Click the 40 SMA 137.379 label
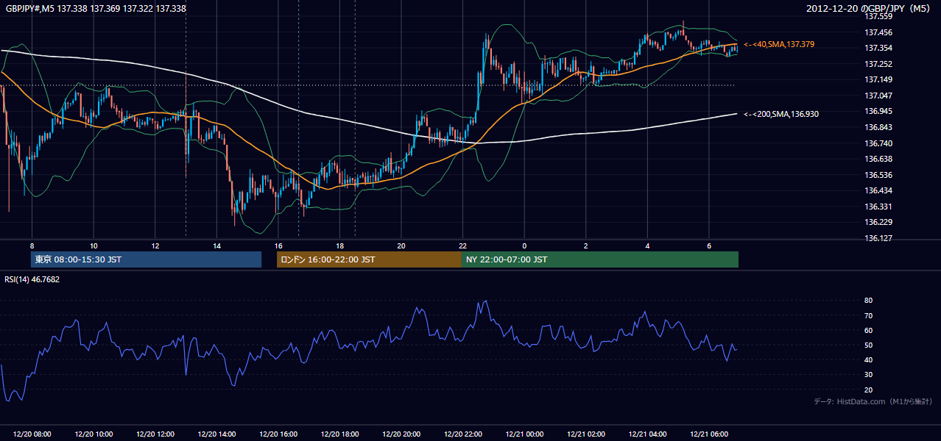The image size is (941, 441). coord(779,45)
